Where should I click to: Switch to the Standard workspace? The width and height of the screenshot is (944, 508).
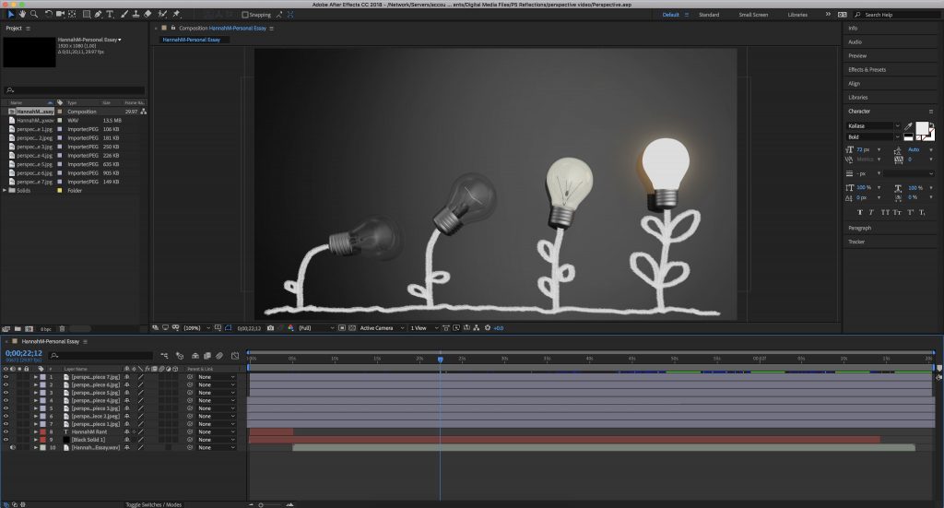(709, 15)
